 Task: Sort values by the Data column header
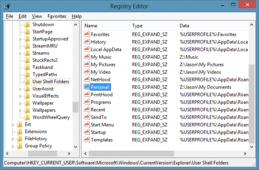point(213,26)
